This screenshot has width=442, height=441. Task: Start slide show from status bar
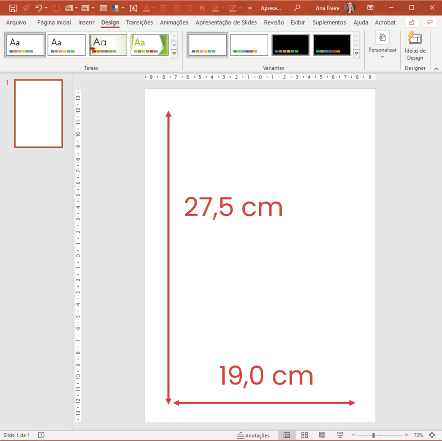(340, 435)
